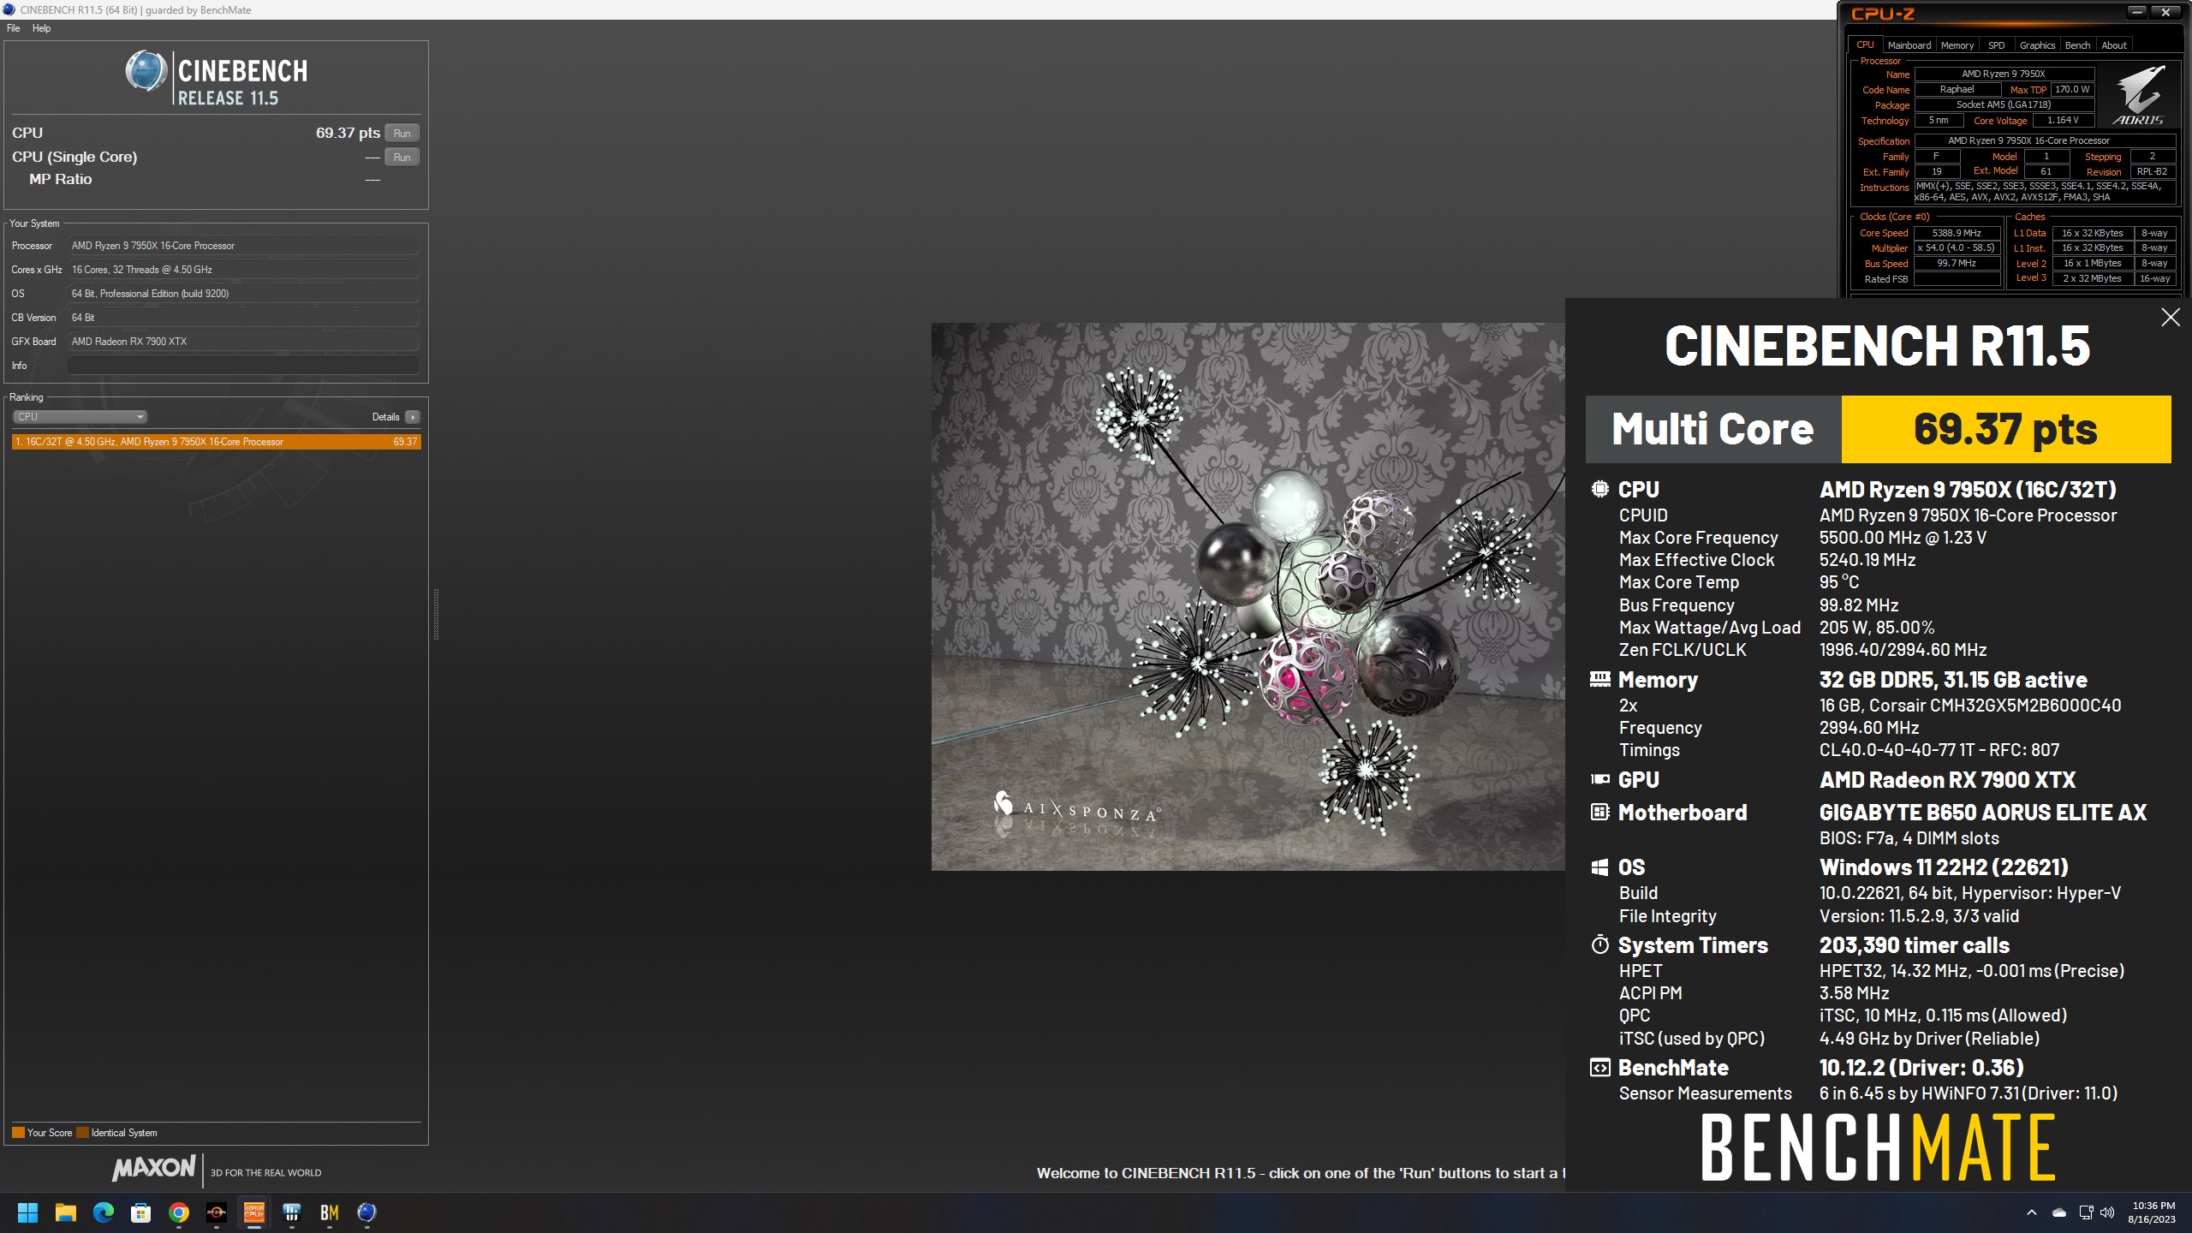This screenshot has width=2192, height=1233.
Task: Click the Max TDP 170.0 W value
Action: (2072, 89)
